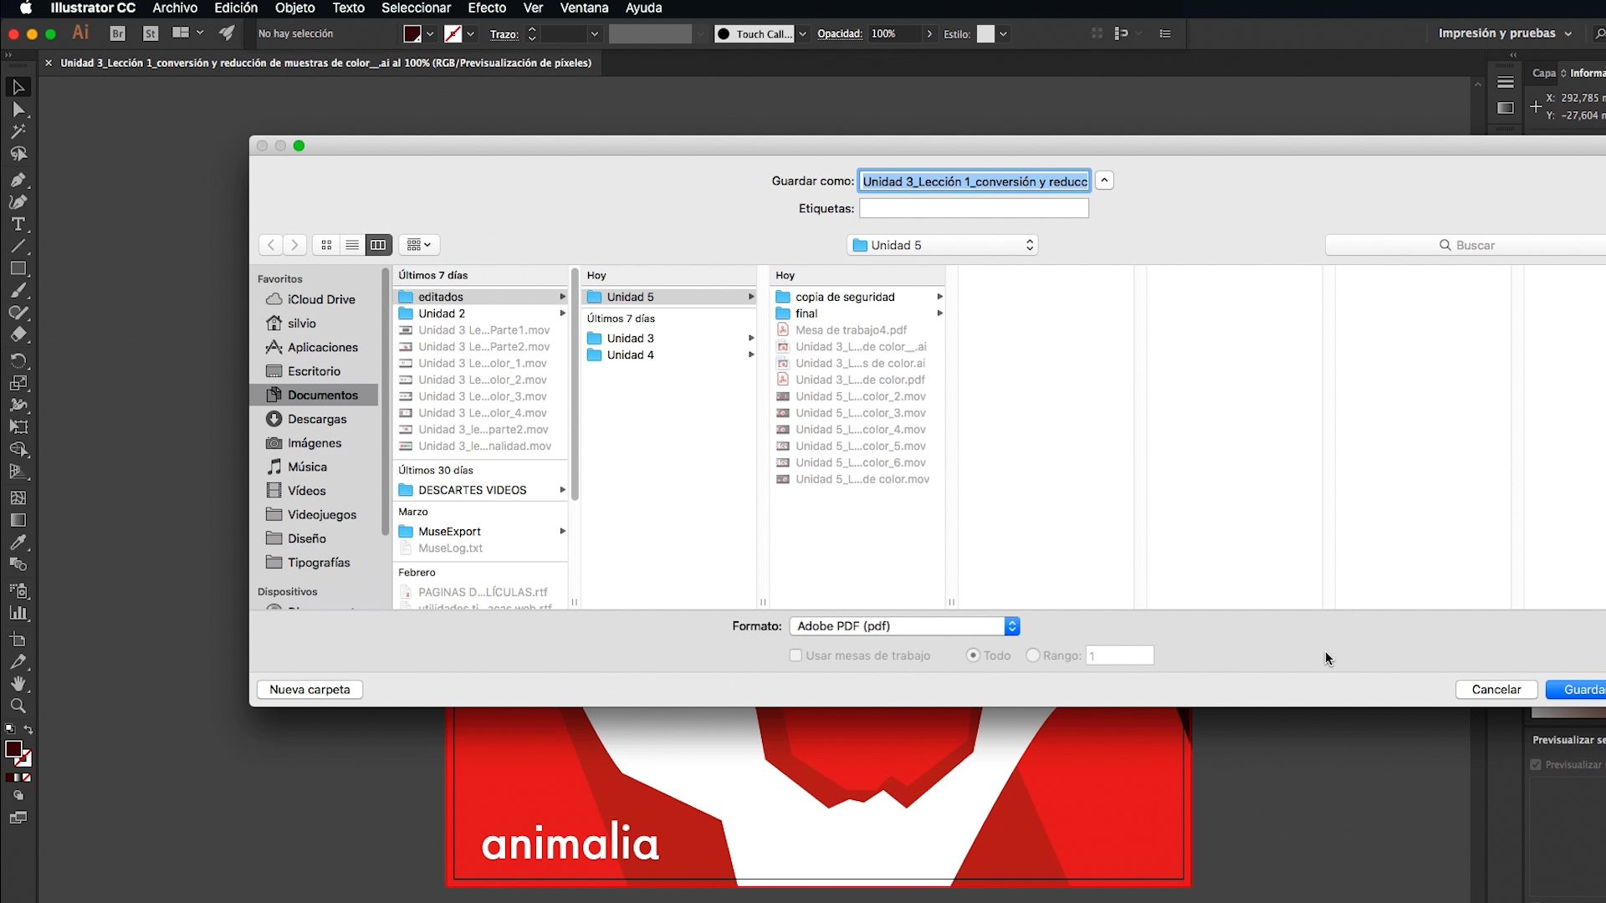Select the Pen tool

click(x=18, y=180)
